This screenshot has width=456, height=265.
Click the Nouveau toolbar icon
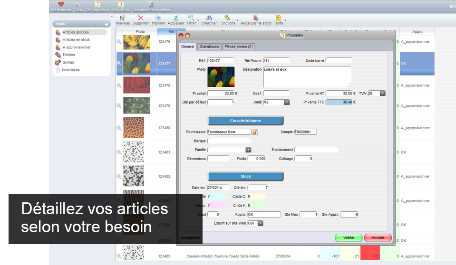[122, 18]
